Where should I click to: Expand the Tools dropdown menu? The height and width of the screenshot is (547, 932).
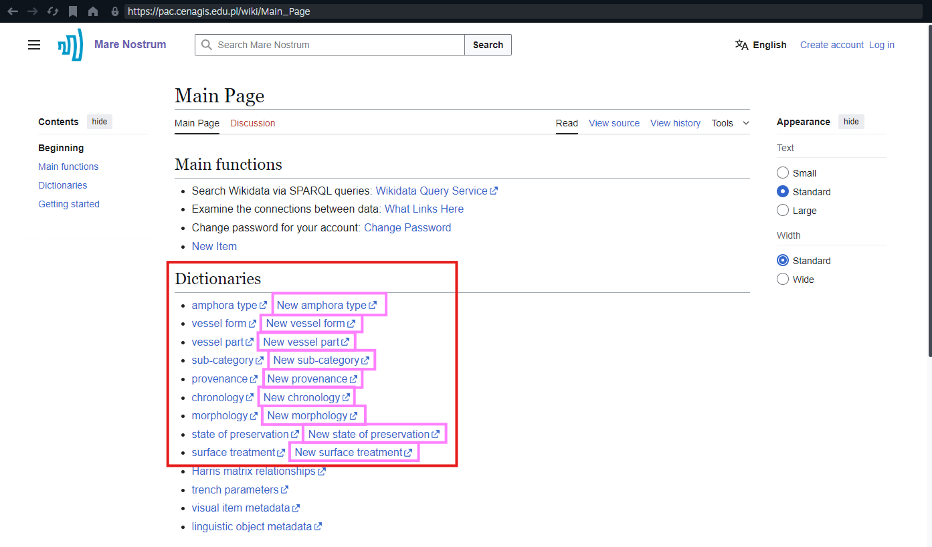[730, 123]
